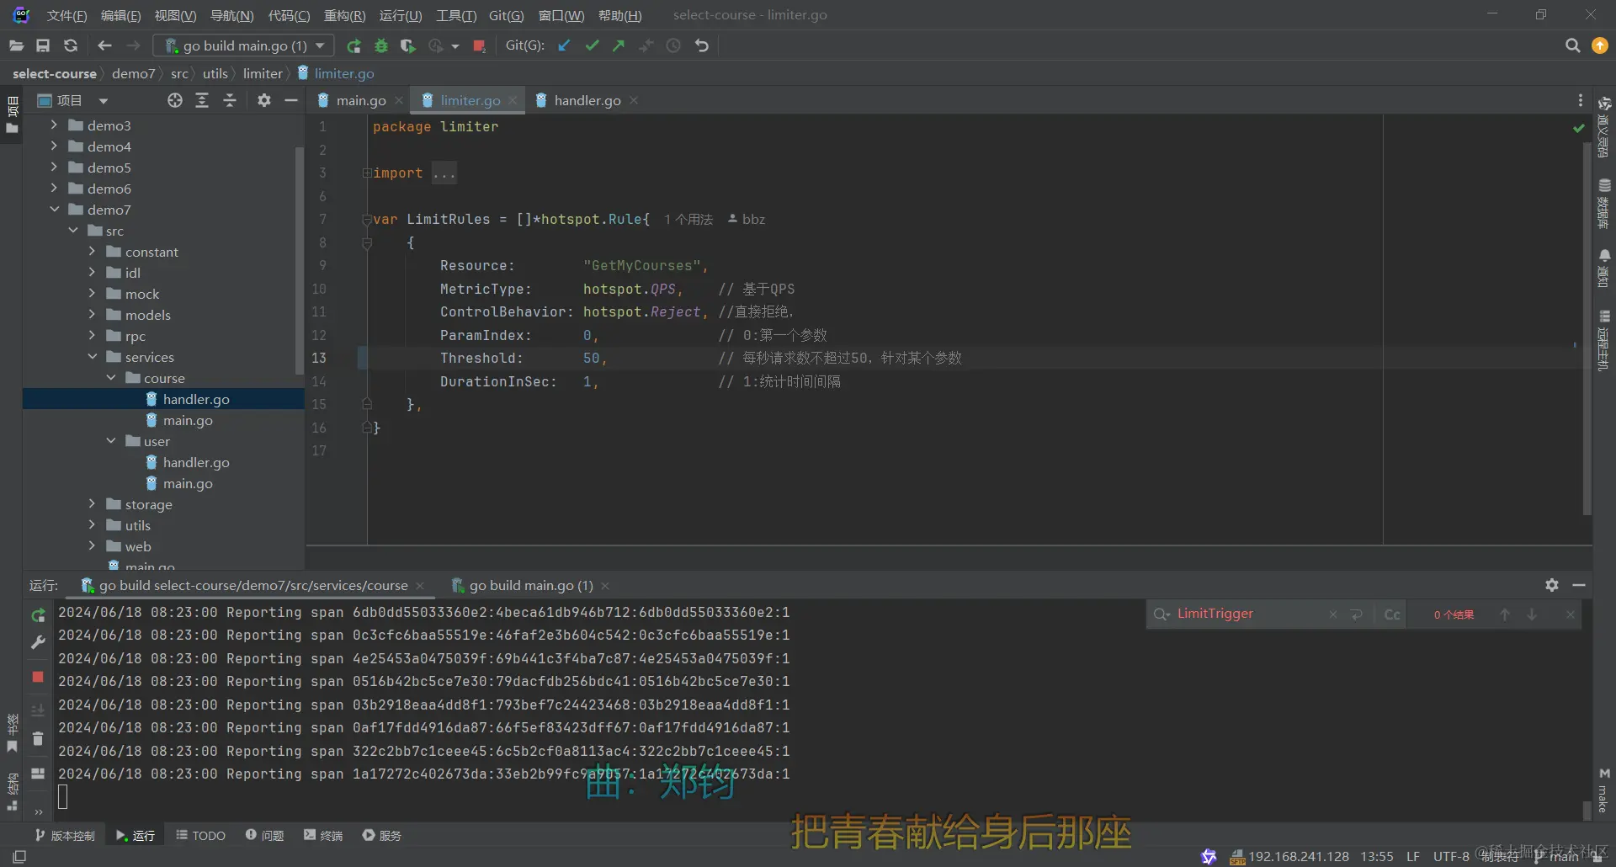Open Run panel settings gear

[x=1552, y=584]
